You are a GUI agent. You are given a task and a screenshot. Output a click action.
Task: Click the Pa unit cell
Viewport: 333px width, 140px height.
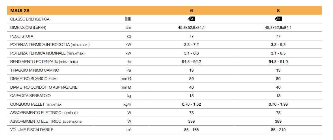[x=129, y=70]
